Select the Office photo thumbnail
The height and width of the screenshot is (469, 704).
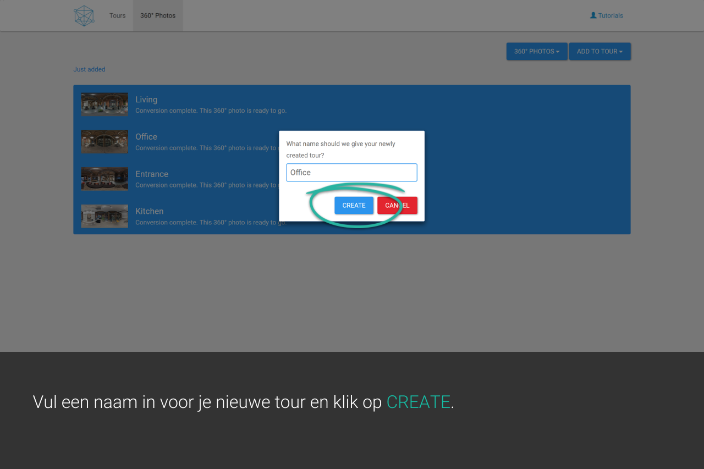point(105,141)
